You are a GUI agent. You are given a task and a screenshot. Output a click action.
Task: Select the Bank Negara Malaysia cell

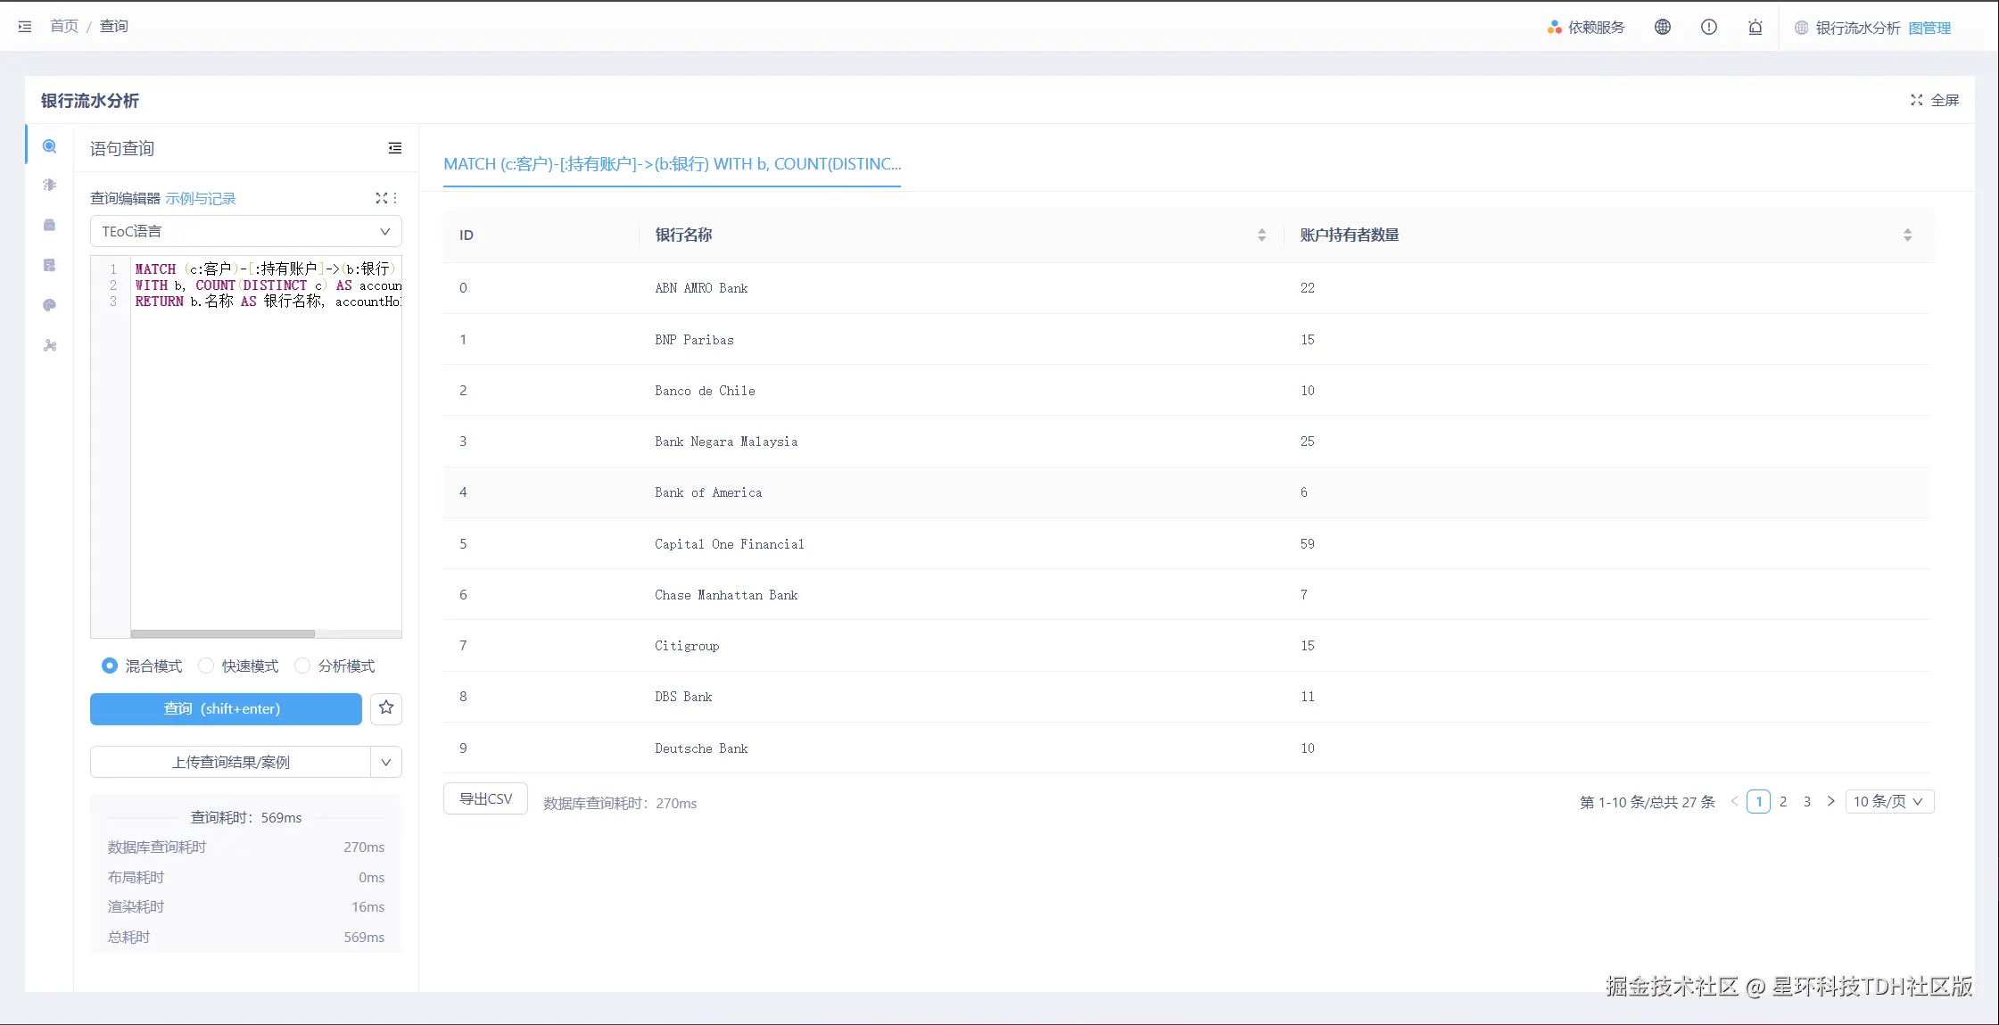coord(727,442)
